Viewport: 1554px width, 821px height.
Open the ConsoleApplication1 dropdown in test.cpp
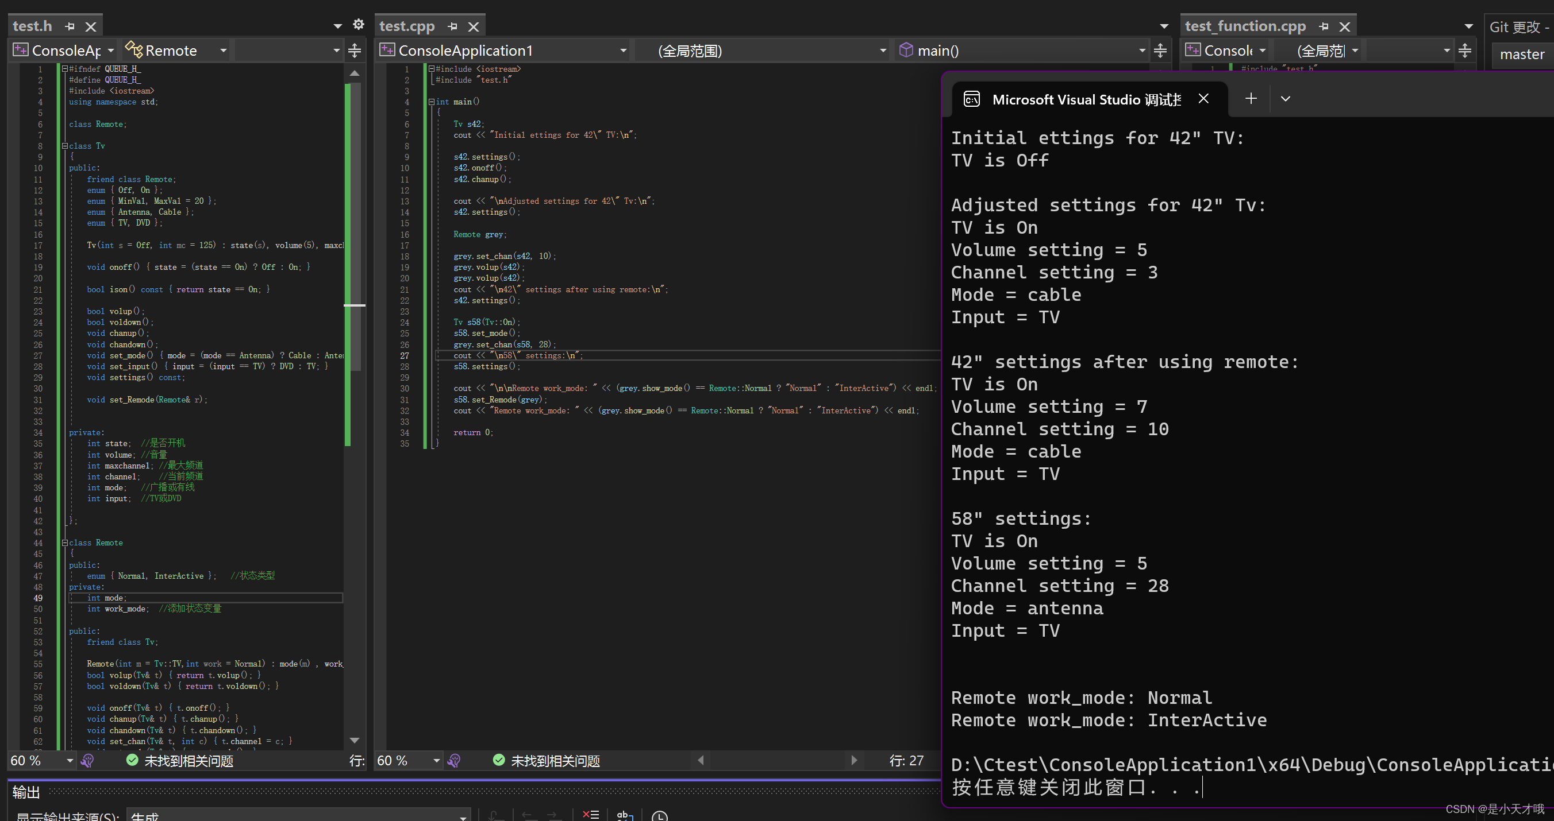(623, 51)
